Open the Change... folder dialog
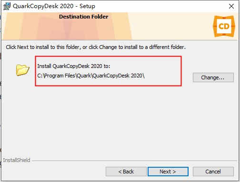The width and height of the screenshot is (240, 182). [x=213, y=77]
